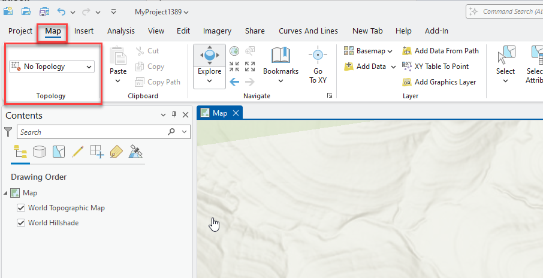Click the Paste clipboard button
This screenshot has height=278, width=543.
pyautogui.click(x=118, y=59)
